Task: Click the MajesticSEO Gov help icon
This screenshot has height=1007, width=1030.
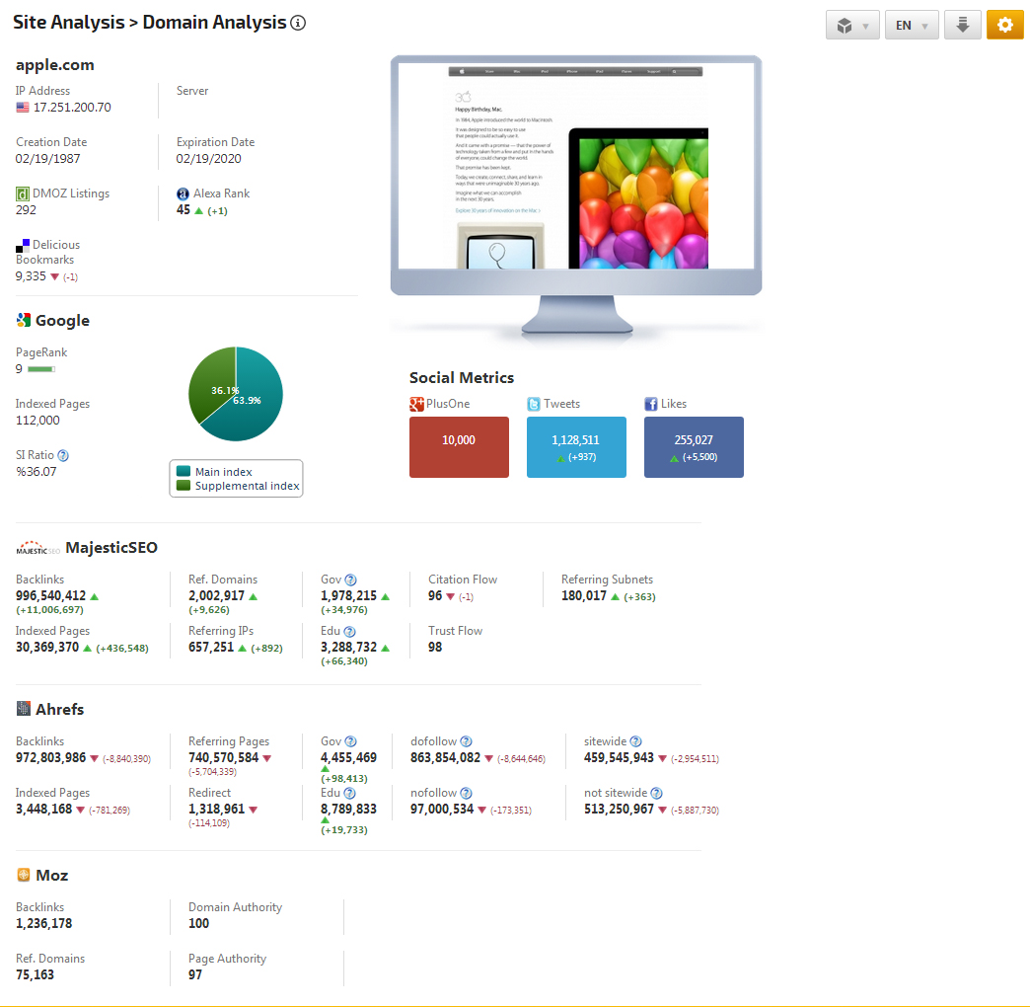Action: 351,580
